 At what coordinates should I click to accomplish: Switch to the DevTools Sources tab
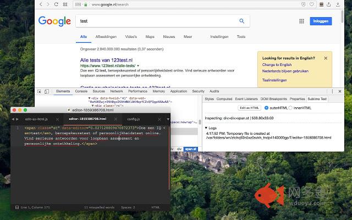click(99, 91)
